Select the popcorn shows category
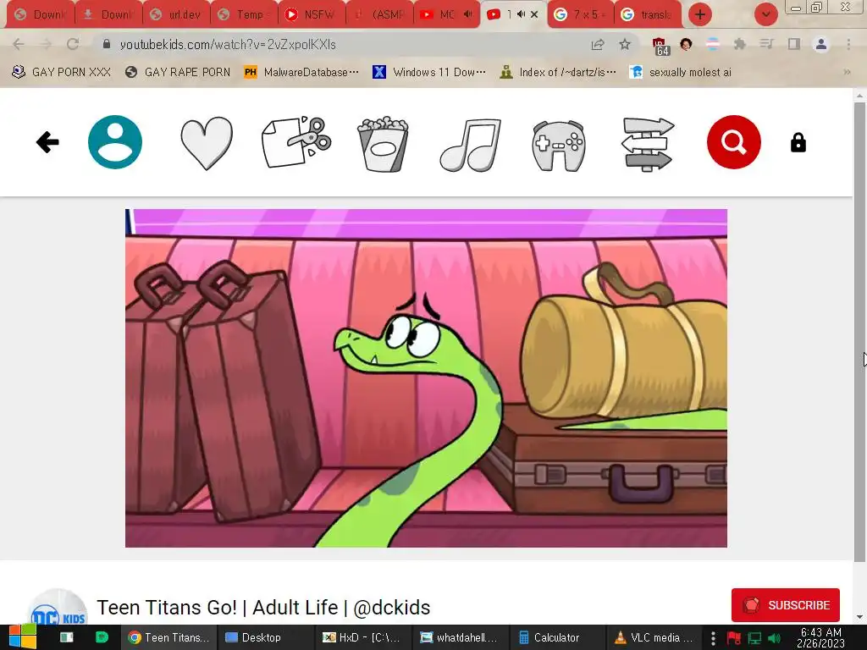This screenshot has width=867, height=650. coord(383,144)
